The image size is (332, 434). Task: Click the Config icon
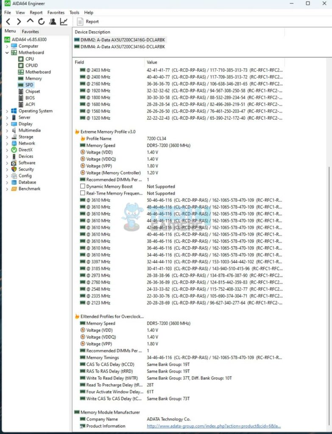click(14, 176)
